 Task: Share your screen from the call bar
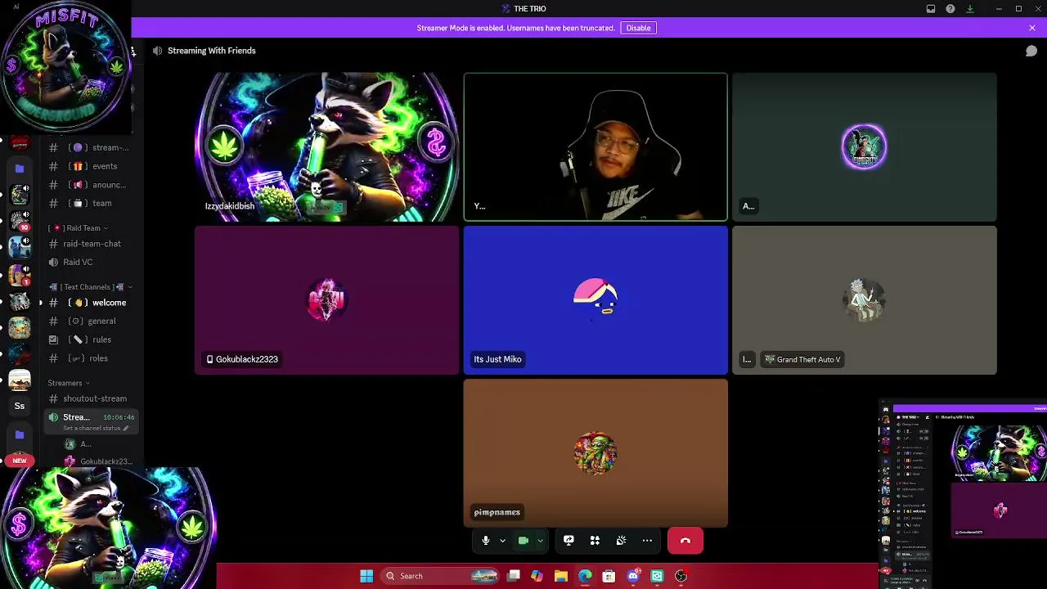tap(568, 541)
